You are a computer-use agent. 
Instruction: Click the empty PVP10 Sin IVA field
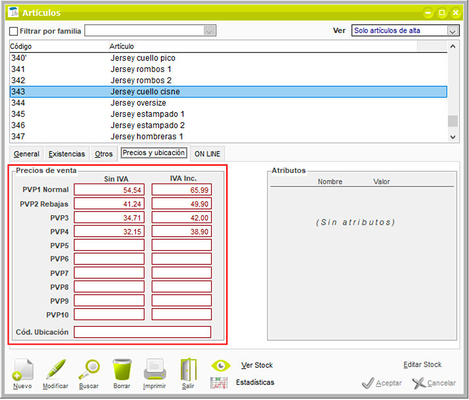109,314
